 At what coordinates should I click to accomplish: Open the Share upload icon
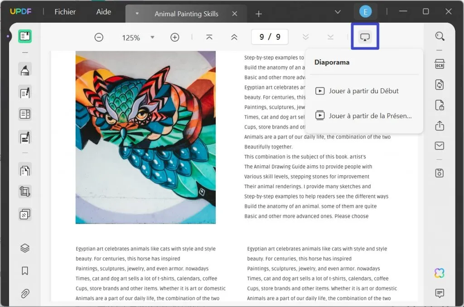439,125
